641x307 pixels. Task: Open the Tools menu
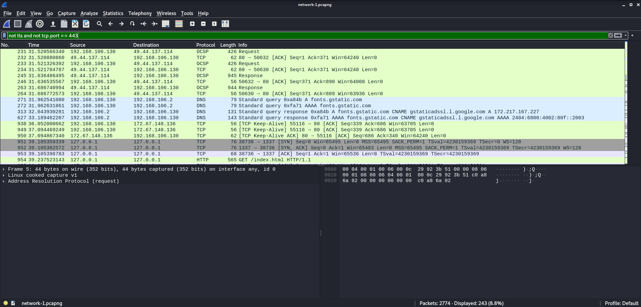[187, 13]
